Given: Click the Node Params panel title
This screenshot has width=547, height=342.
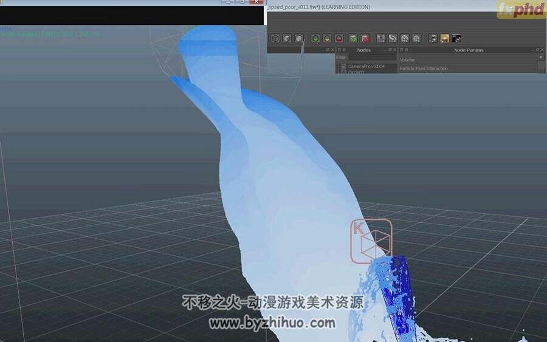Looking at the screenshot, I should click(x=469, y=50).
